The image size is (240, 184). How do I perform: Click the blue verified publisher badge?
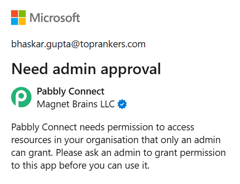(122, 104)
